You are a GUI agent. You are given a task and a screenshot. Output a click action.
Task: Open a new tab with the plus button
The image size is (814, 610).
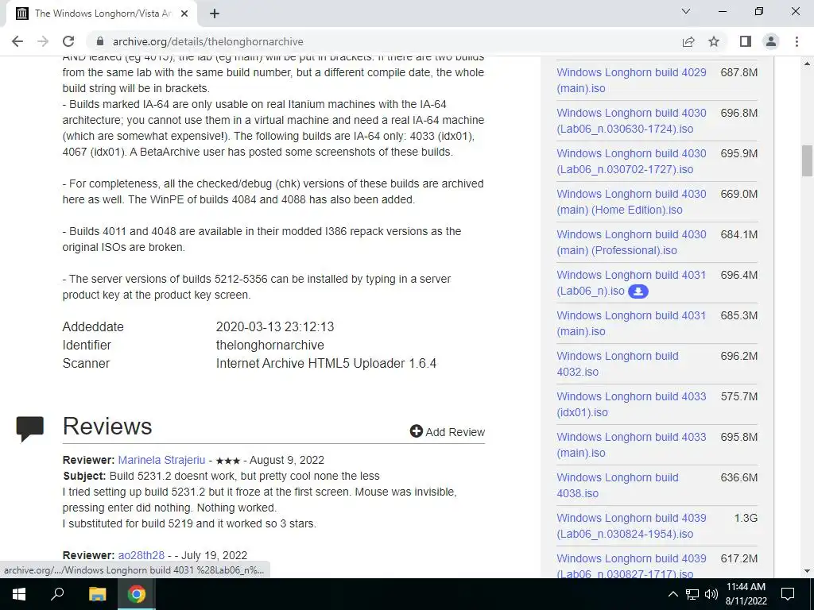(x=215, y=14)
